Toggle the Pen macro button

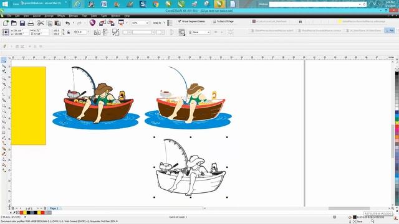coord(390,30)
